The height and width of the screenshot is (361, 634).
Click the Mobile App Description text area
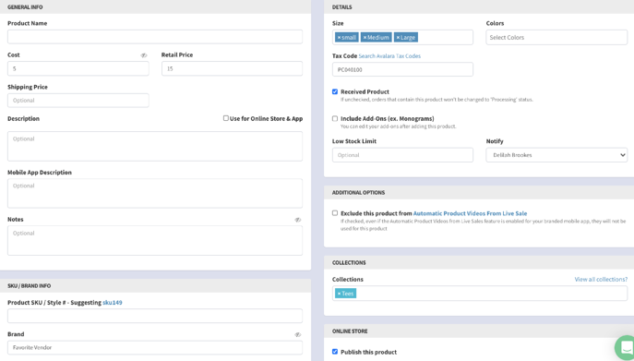pos(155,194)
